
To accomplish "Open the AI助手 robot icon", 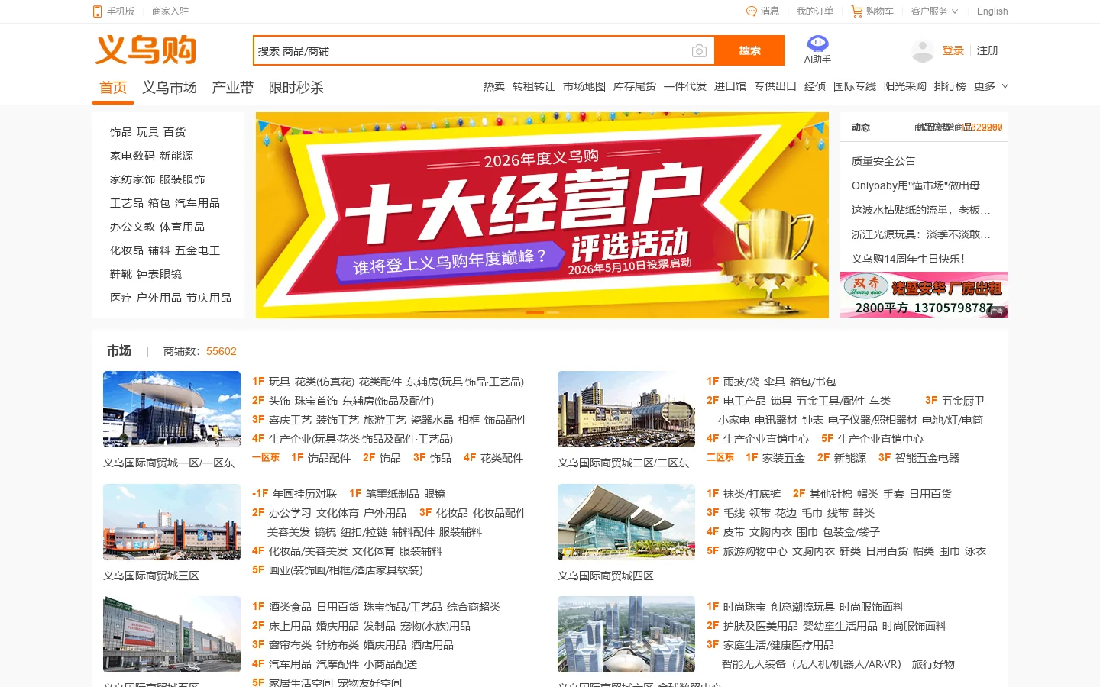I will (817, 43).
